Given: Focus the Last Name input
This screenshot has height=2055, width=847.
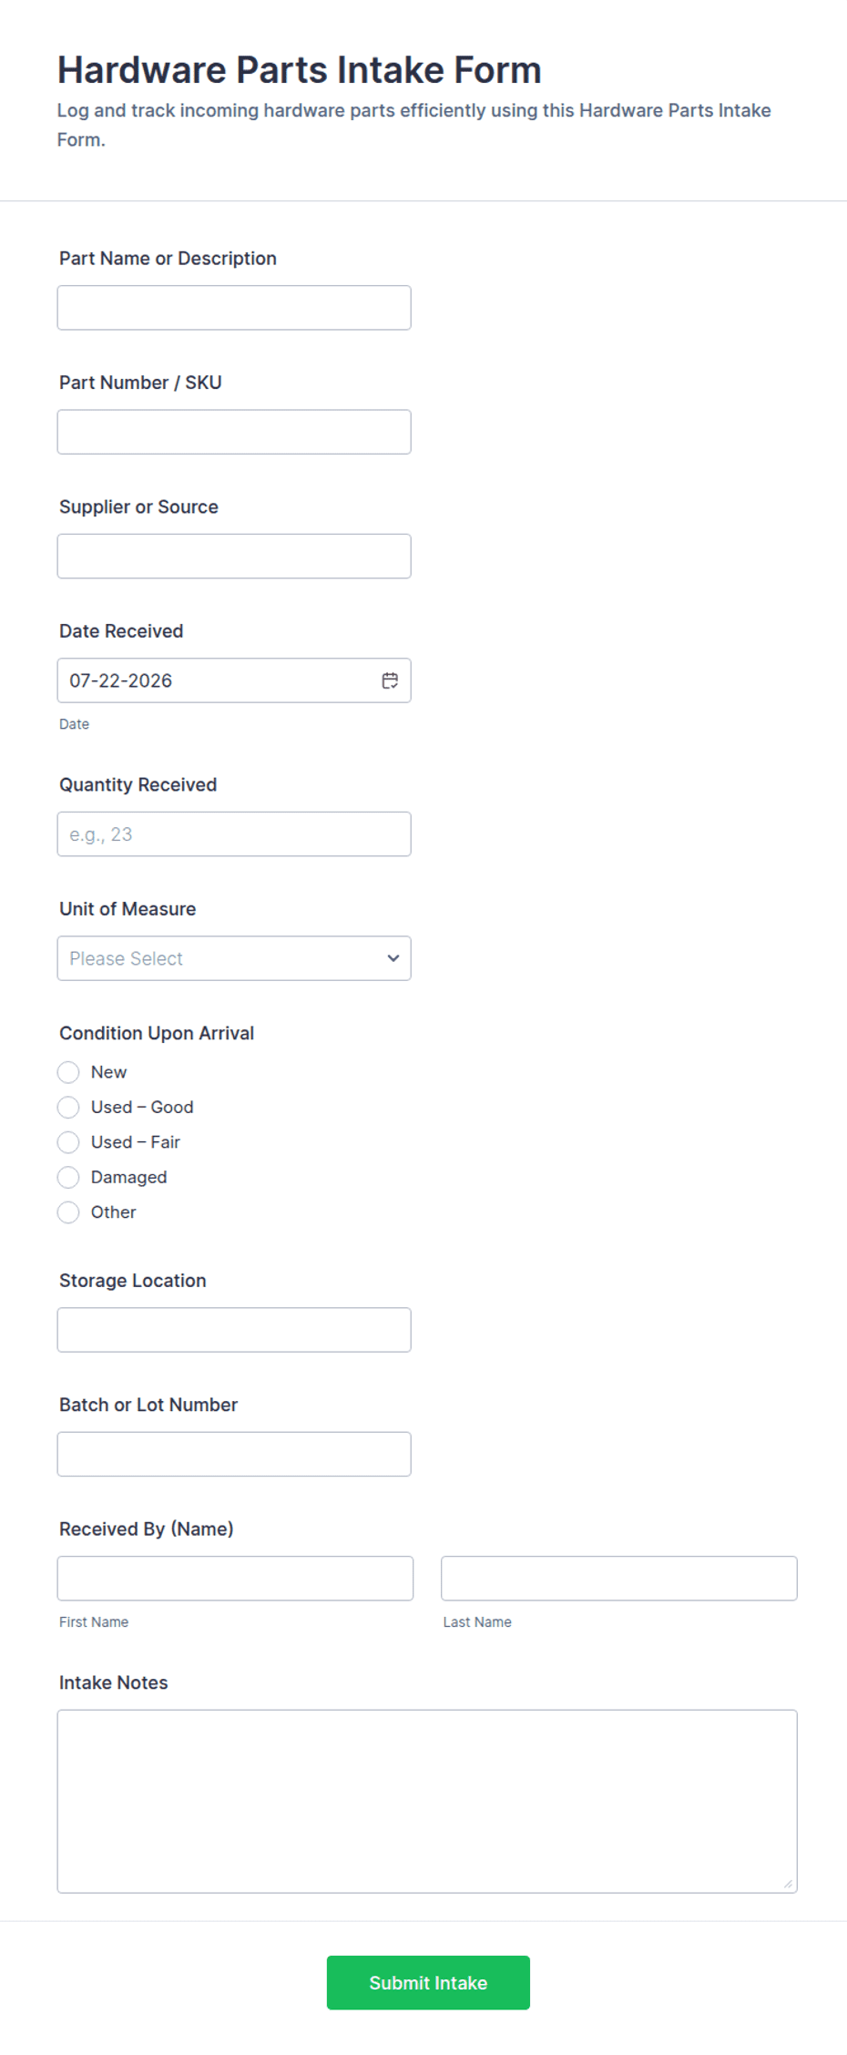Looking at the screenshot, I should (x=619, y=1578).
